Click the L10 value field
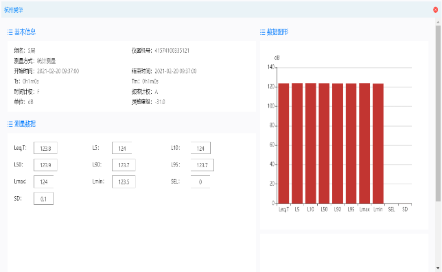Screen dimensions: 442x272 pyautogui.click(x=200, y=148)
